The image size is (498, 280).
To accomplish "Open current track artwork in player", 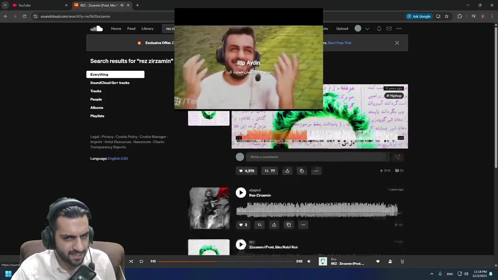I will point(323,261).
